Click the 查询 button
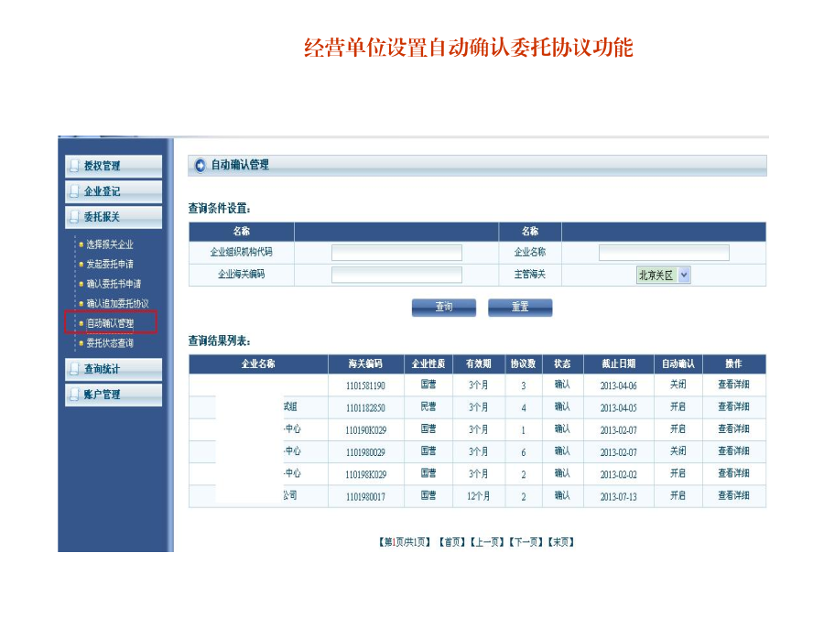This screenshot has width=824, height=618. [x=444, y=308]
